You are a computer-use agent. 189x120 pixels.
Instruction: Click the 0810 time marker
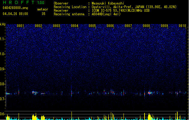pyautogui.click(x=182, y=25)
